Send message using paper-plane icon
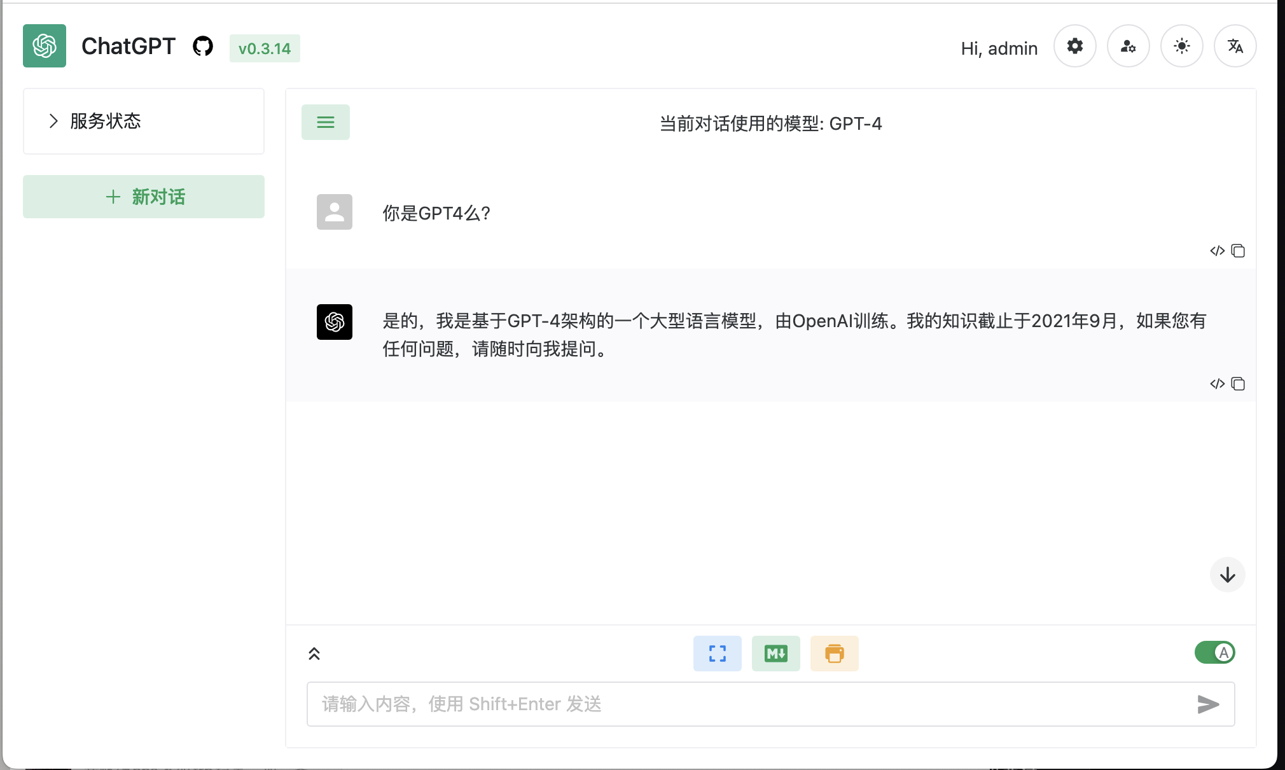The width and height of the screenshot is (1285, 770). [1207, 704]
